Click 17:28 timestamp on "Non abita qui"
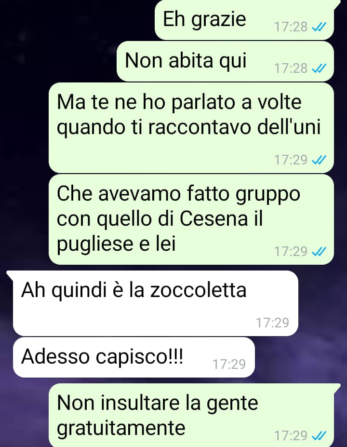Viewport: 347px width, 447px height. pyautogui.click(x=291, y=68)
